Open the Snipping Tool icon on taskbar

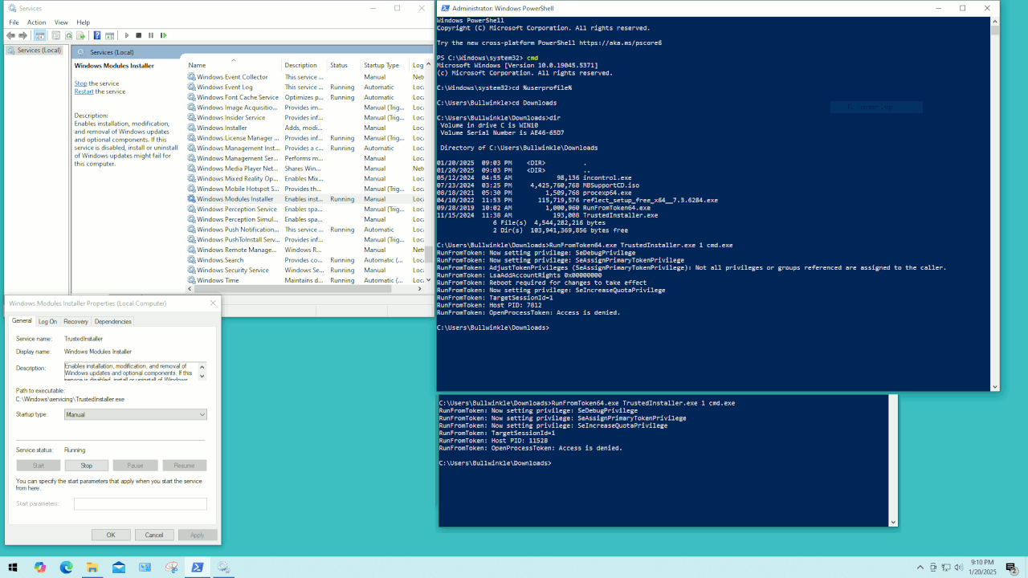(x=171, y=568)
